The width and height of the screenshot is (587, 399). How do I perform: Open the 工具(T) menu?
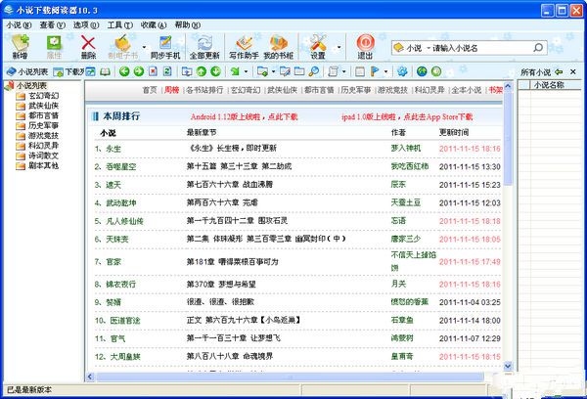click(119, 23)
